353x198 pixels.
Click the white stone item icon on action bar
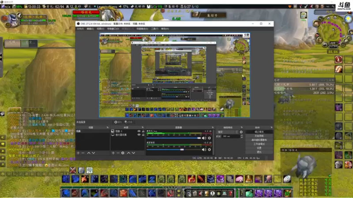click(287, 179)
